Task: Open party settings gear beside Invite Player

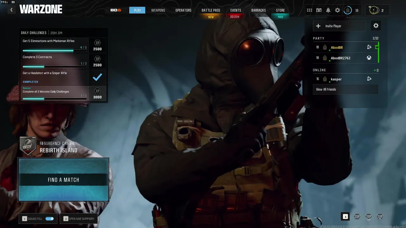Action: point(376,26)
